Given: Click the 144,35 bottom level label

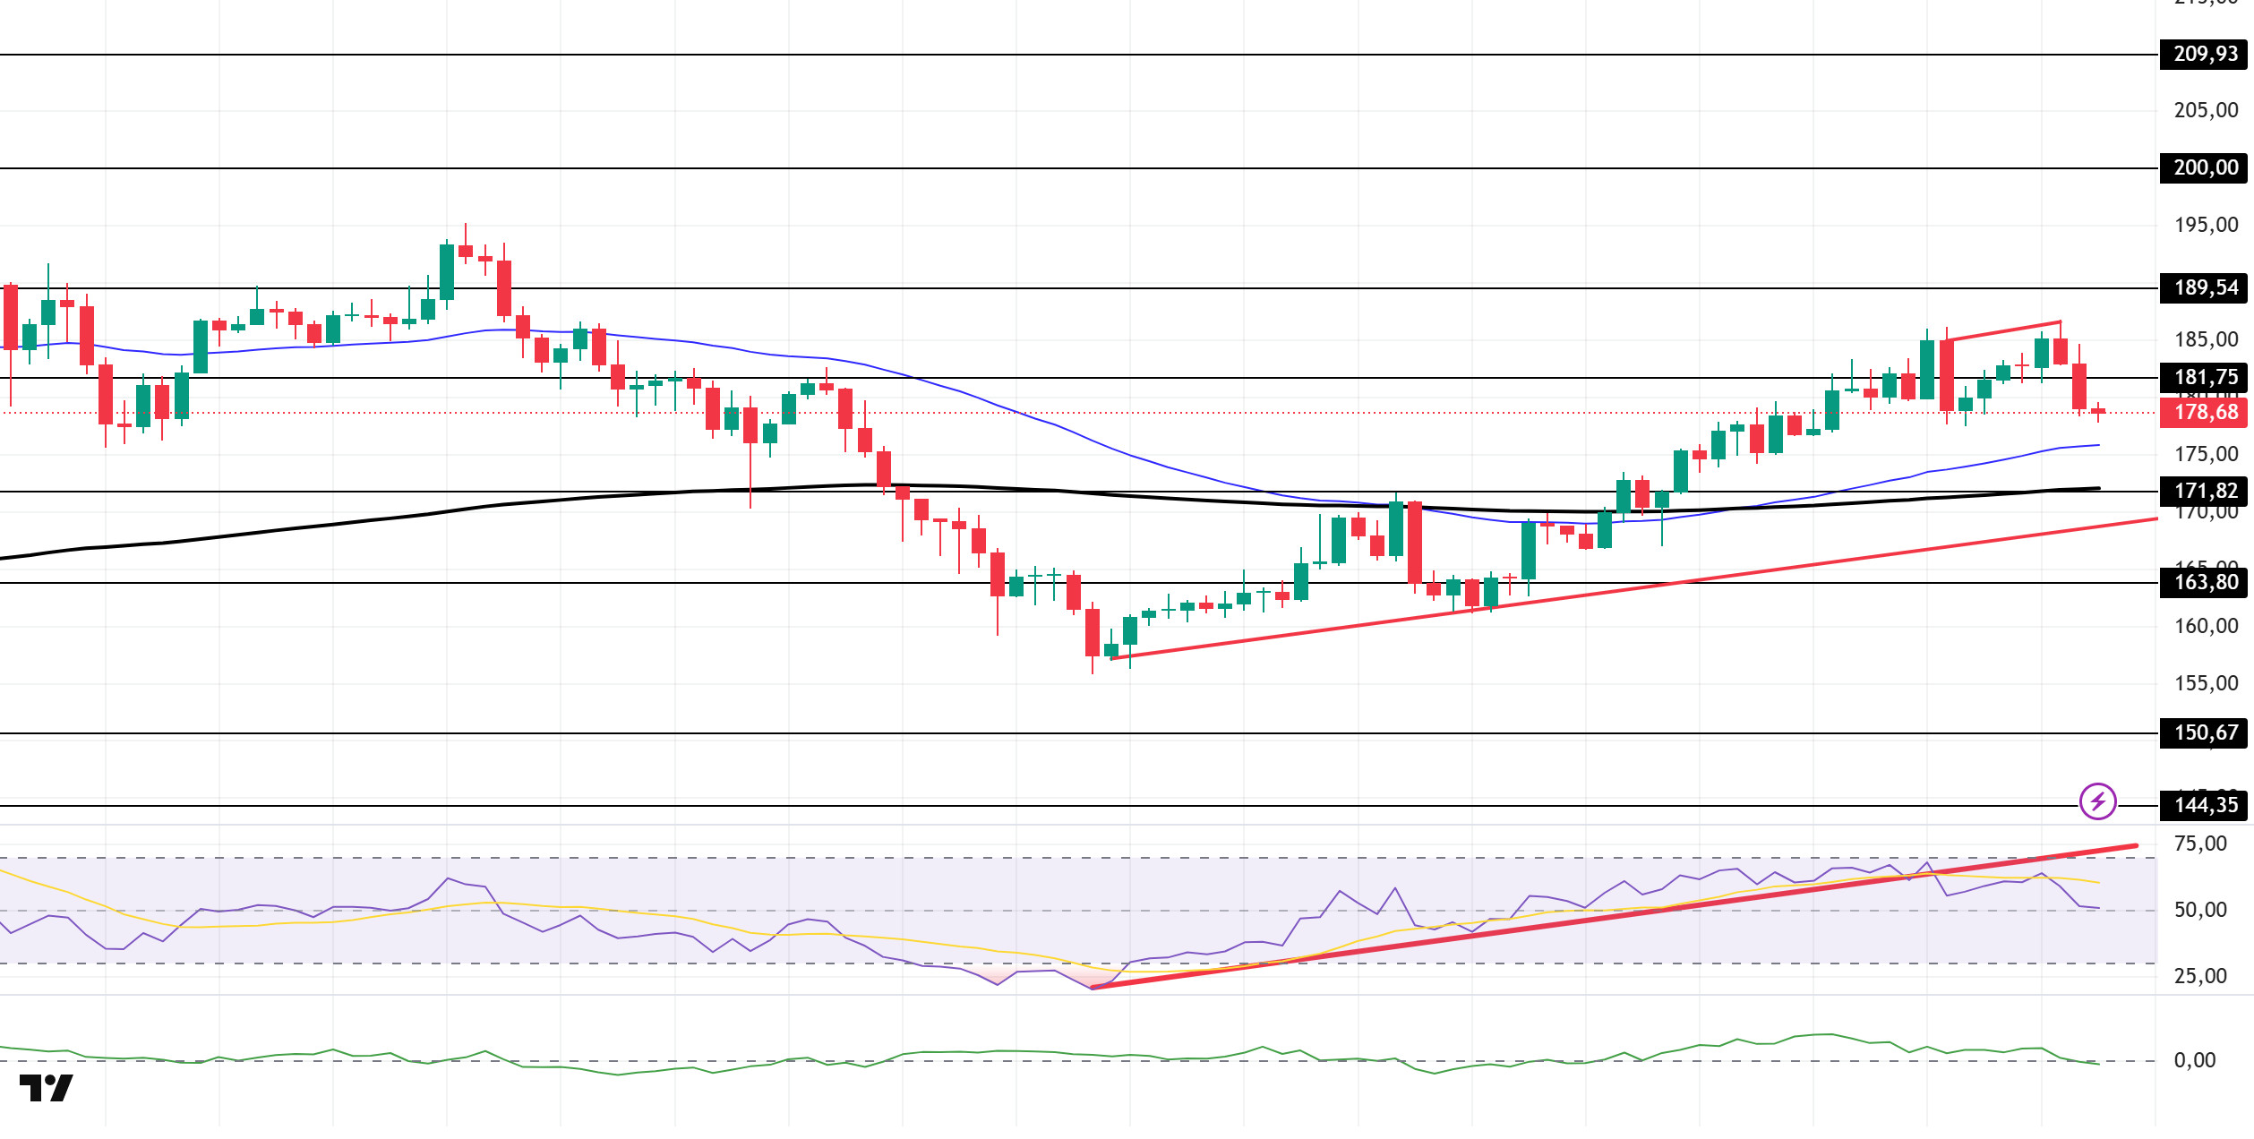Looking at the screenshot, I should [x=2204, y=805].
